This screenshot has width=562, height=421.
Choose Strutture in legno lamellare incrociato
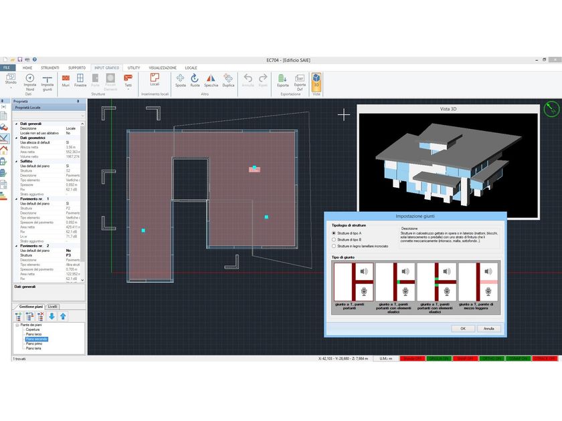point(334,246)
